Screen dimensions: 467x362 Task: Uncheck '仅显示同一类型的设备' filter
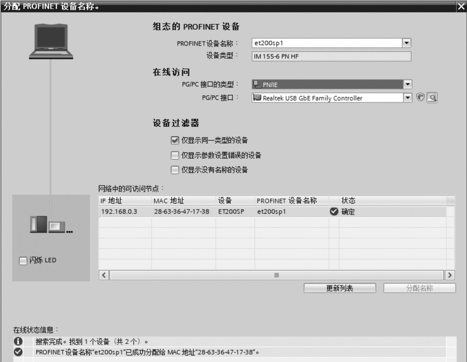click(175, 140)
